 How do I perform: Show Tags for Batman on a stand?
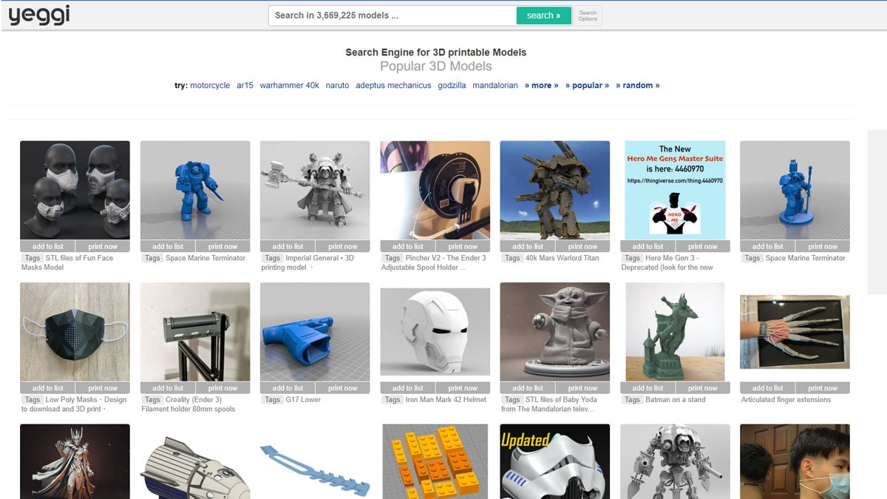[x=633, y=400]
